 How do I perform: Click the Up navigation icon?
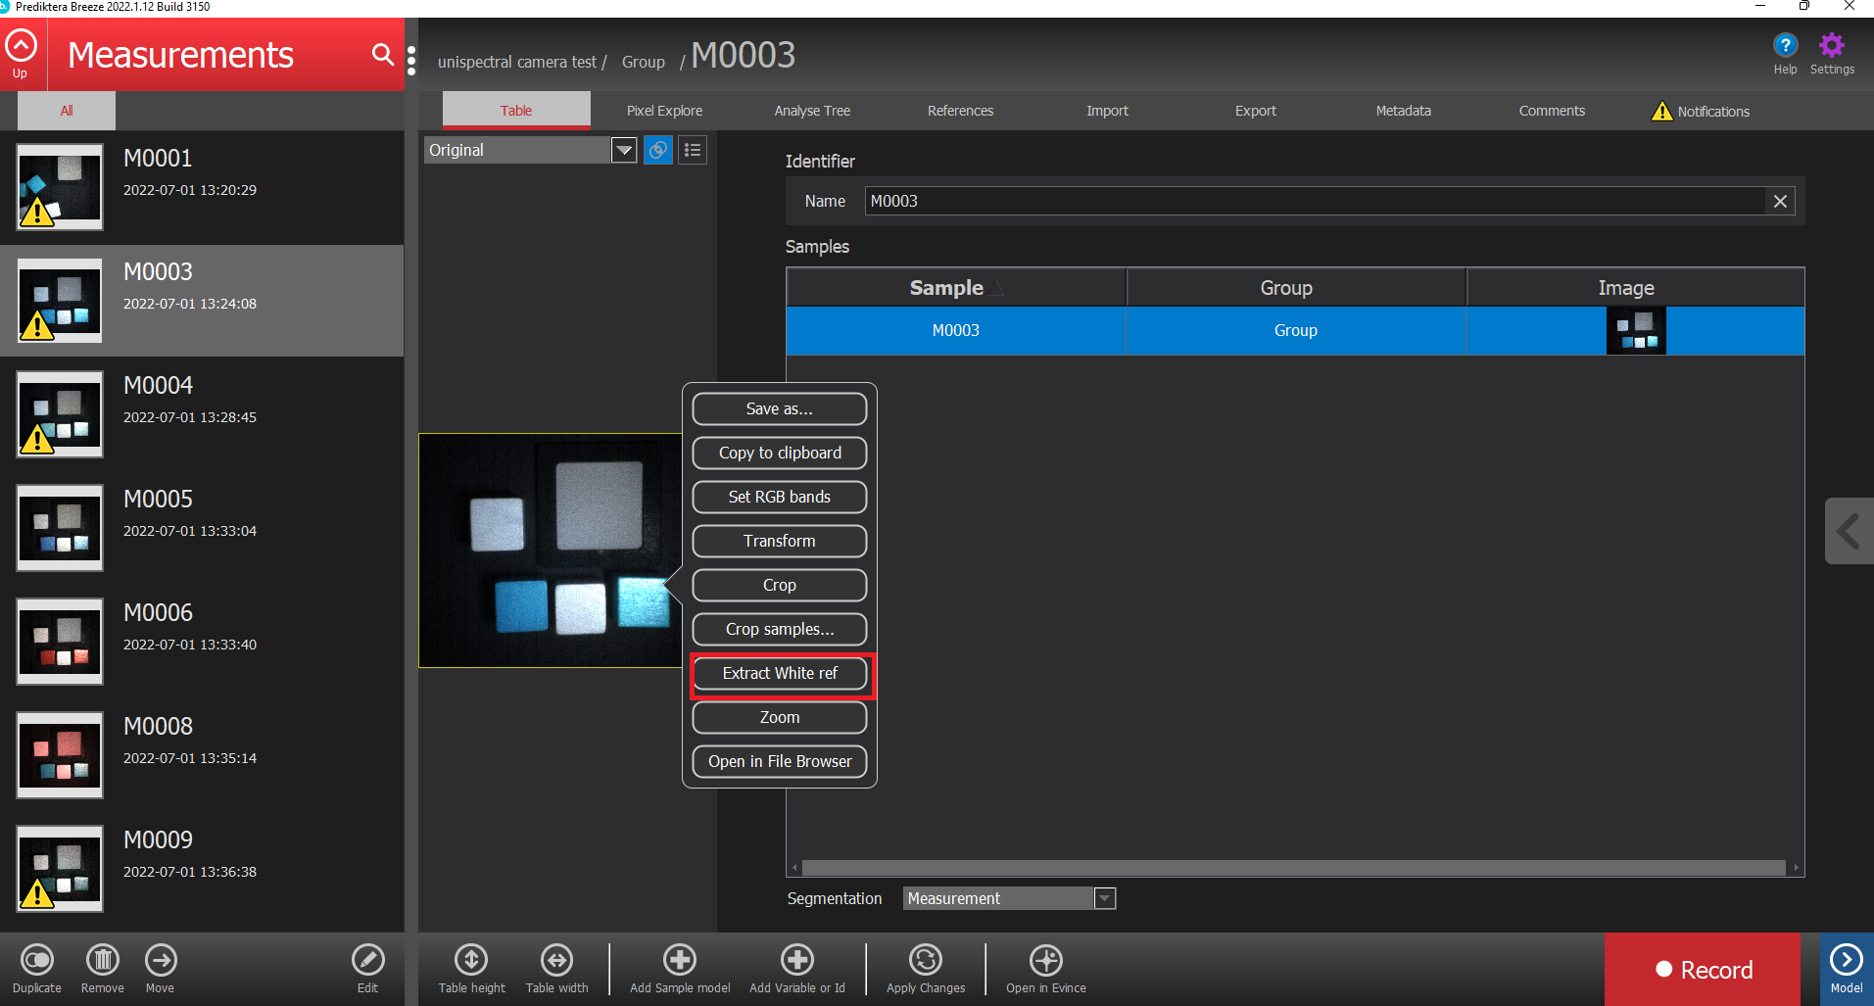click(21, 47)
